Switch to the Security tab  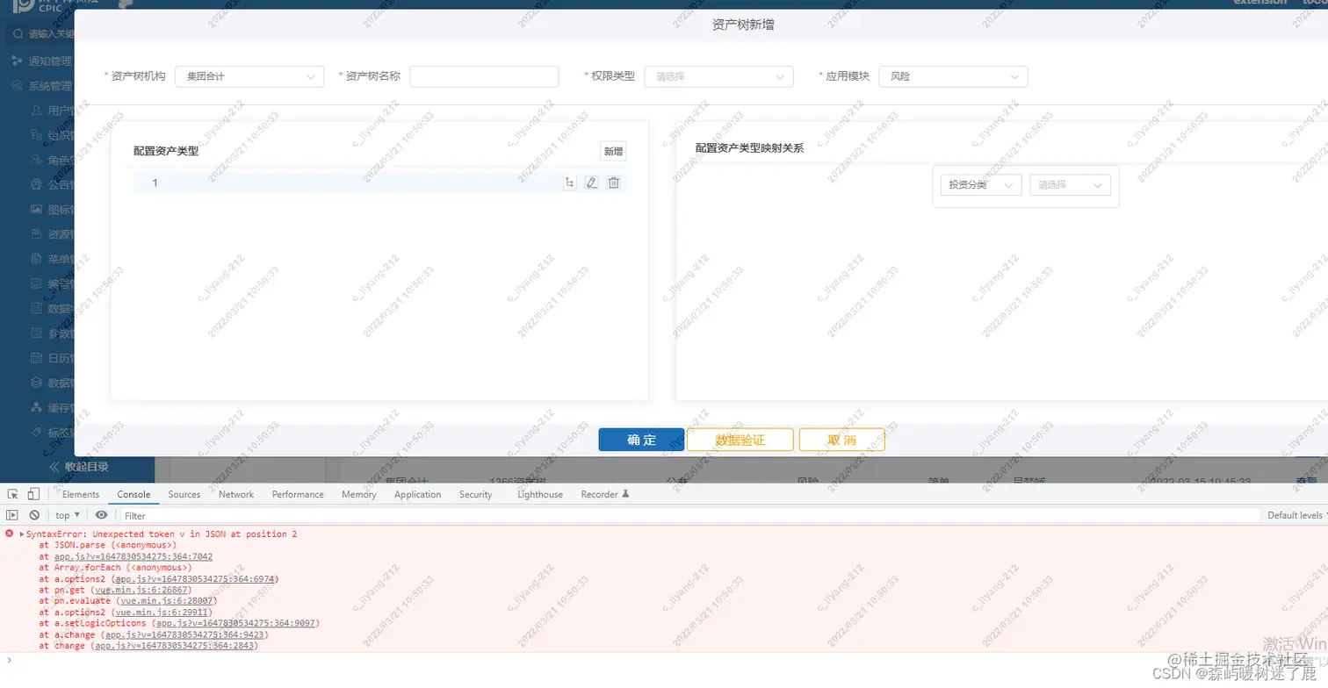[475, 494]
